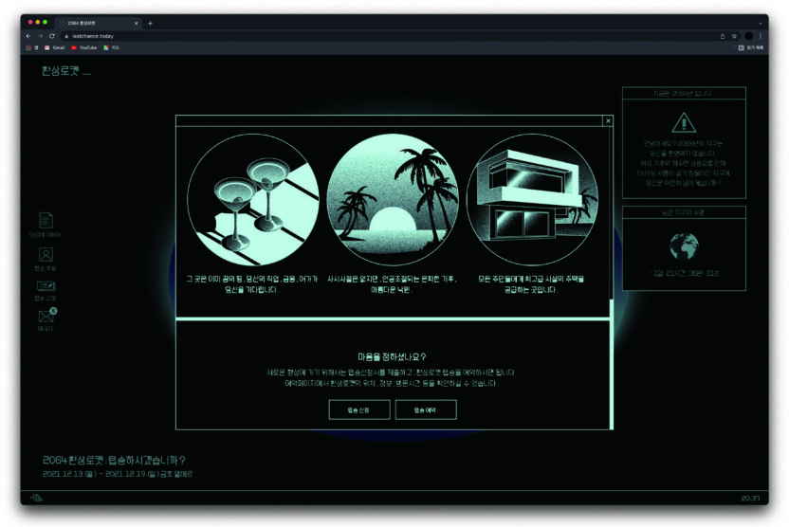Click the warning triangle icon
Image resolution: width=789 pixels, height=527 pixels.
click(x=683, y=122)
